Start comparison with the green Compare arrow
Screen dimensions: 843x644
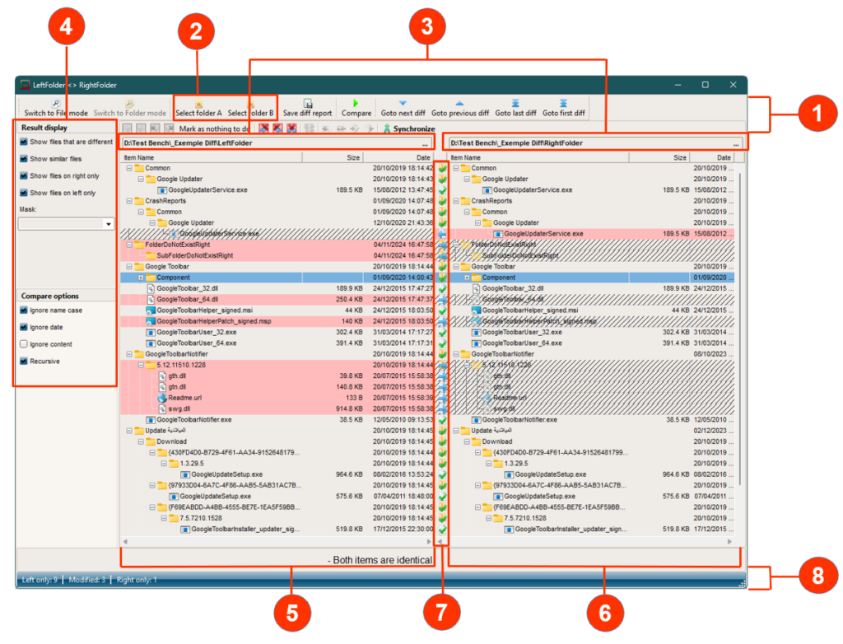click(x=356, y=103)
